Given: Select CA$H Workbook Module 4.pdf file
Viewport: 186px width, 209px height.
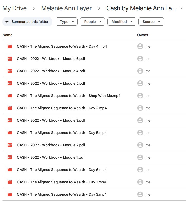Looking at the screenshot, I should click(51, 71).
